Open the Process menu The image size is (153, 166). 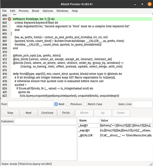(24, 11)
